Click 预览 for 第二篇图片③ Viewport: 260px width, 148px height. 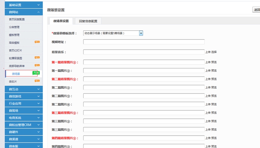tap(214, 96)
